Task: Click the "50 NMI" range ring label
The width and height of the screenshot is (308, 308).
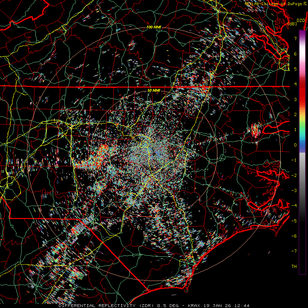Action: pos(154,91)
